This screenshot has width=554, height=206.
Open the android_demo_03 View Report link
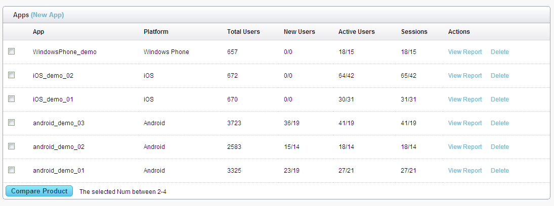pyautogui.click(x=465, y=123)
